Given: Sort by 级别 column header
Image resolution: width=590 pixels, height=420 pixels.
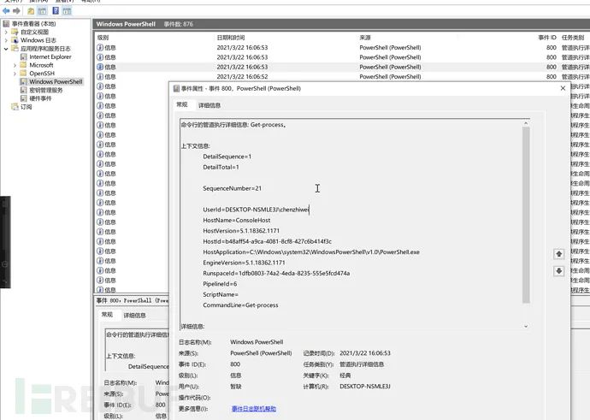Looking at the screenshot, I should tap(103, 38).
